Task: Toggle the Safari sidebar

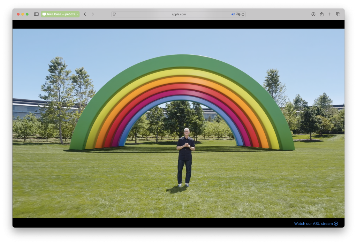Action: click(x=36, y=14)
